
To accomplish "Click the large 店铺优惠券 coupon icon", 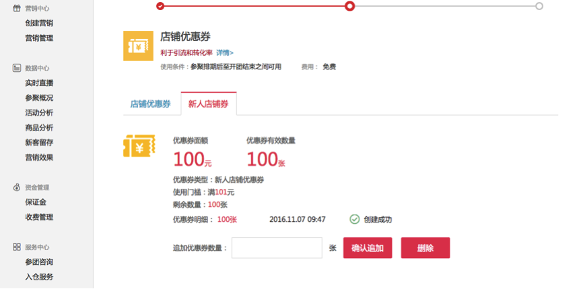I will pyautogui.click(x=138, y=46).
